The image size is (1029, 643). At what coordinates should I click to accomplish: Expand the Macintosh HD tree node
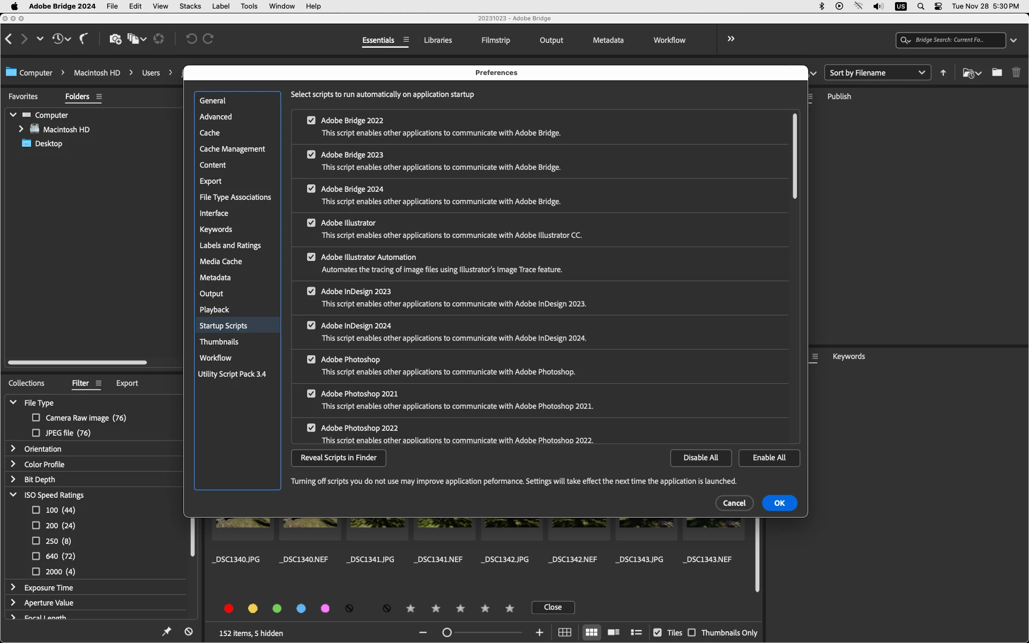tap(21, 129)
